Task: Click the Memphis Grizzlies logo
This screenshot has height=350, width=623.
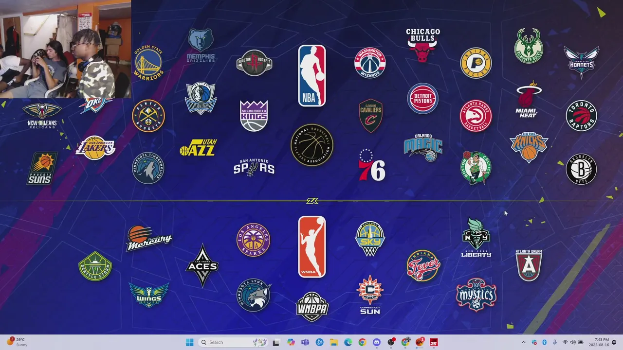Action: (x=201, y=46)
